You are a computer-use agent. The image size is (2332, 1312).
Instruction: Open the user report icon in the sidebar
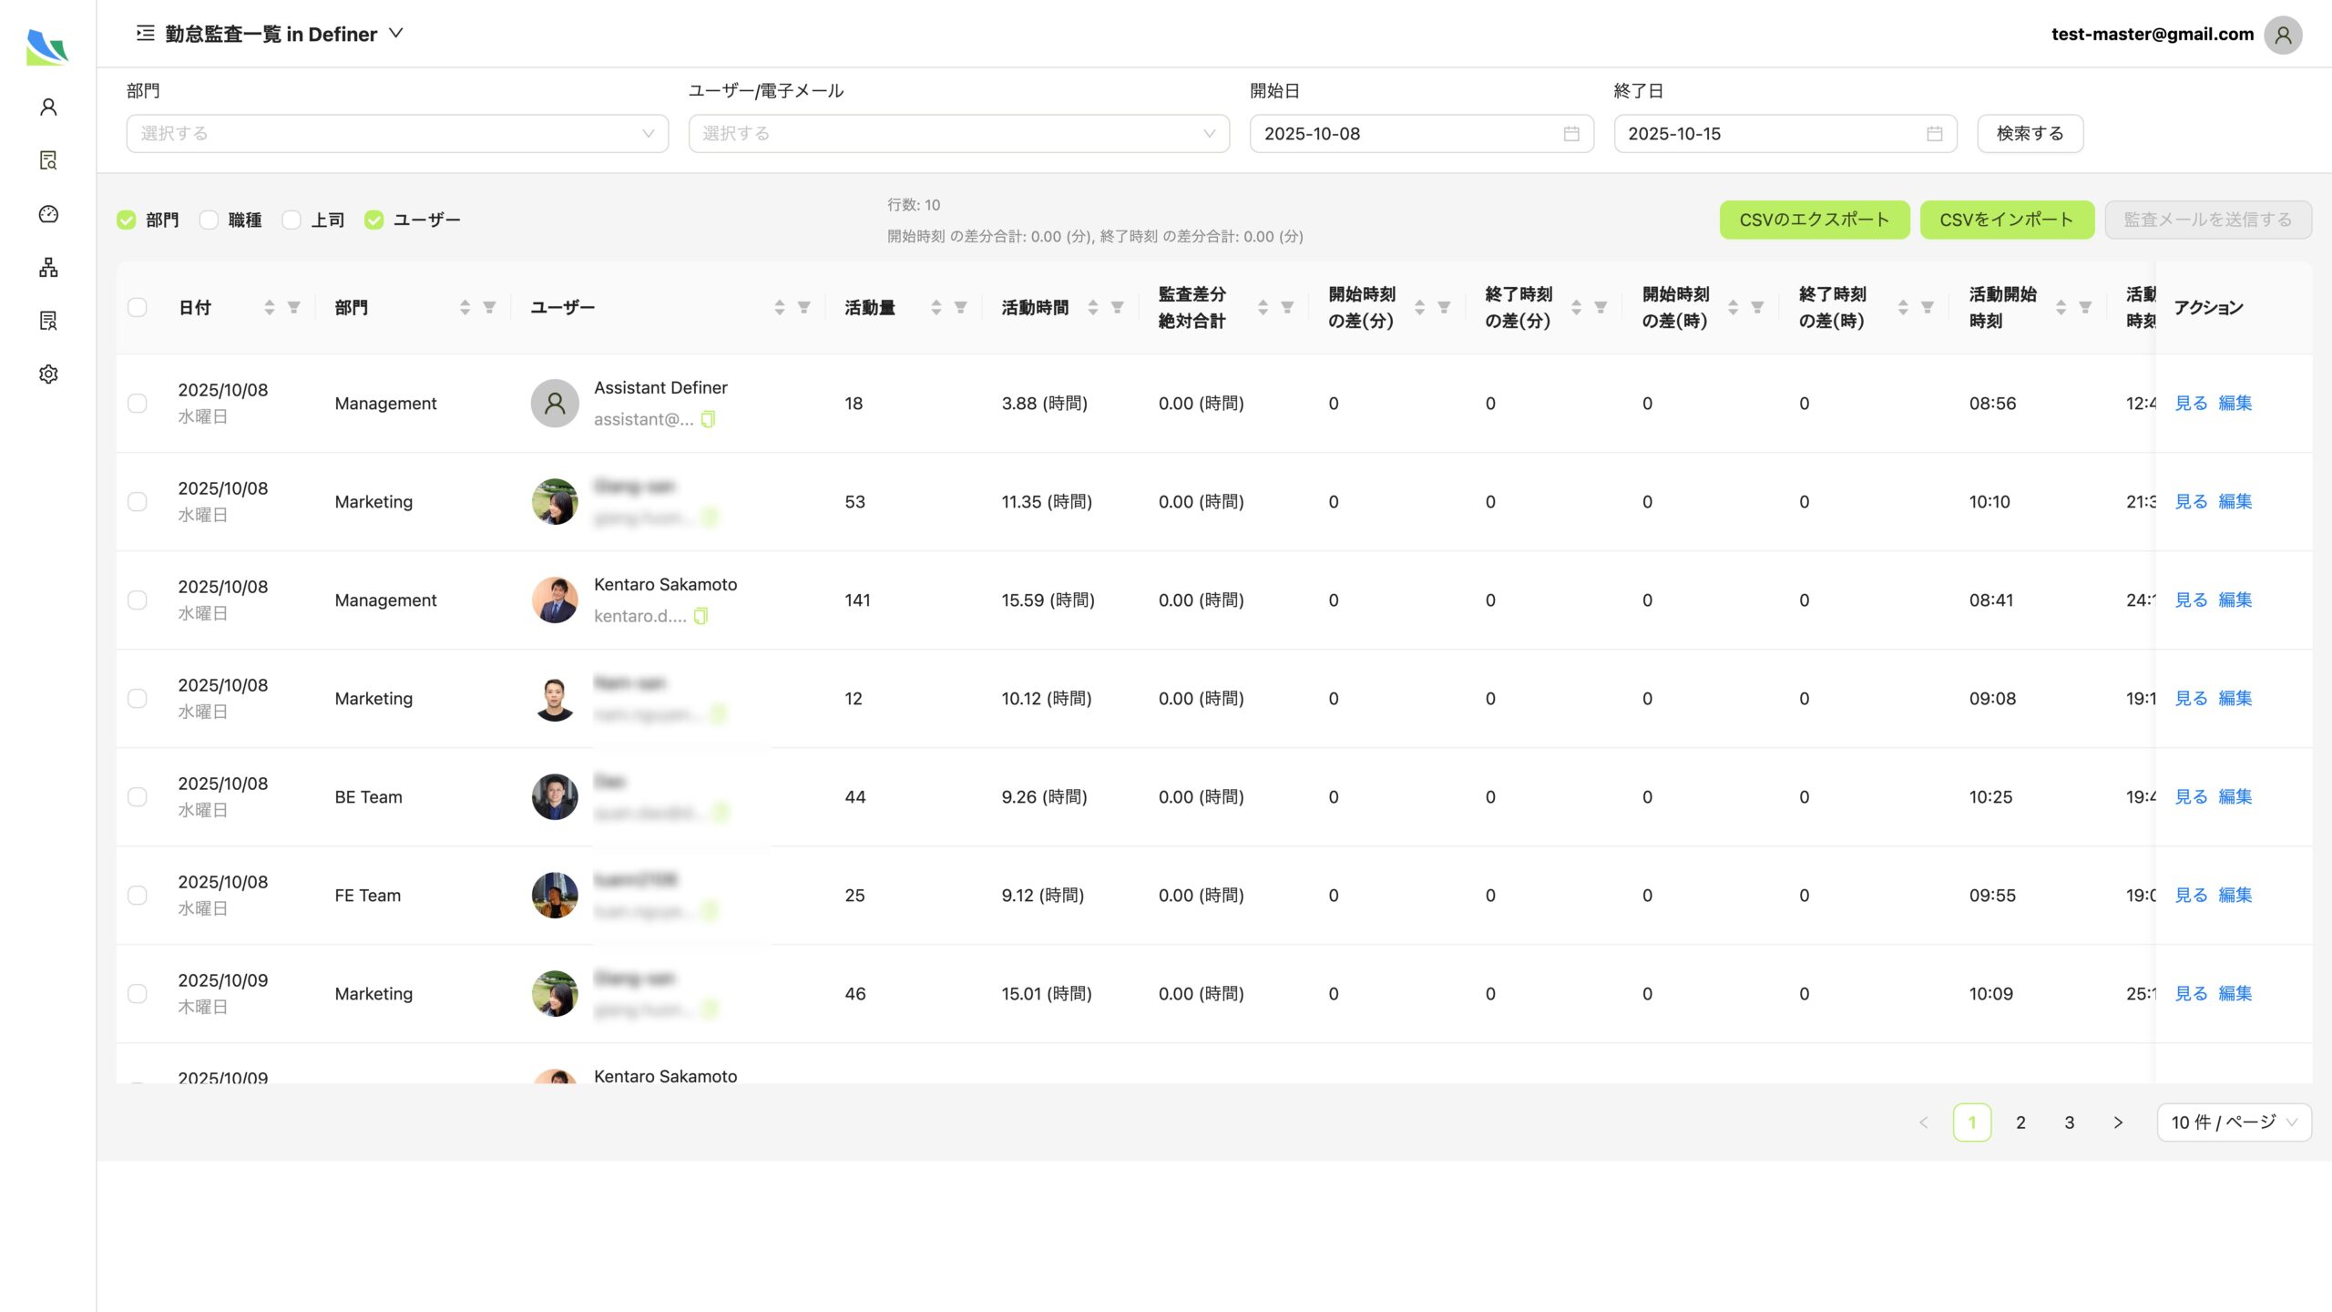pos(48,321)
